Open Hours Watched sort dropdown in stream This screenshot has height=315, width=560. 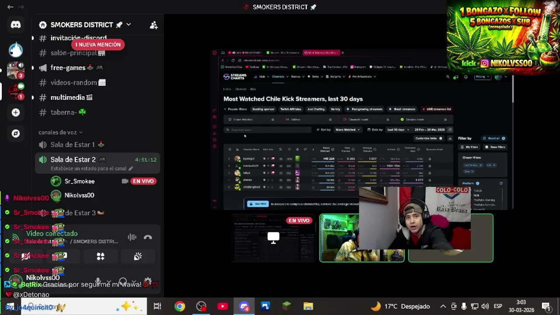pos(347,129)
